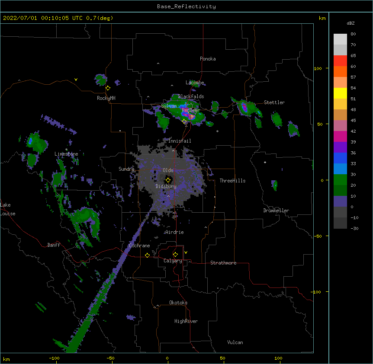Select the Sylvan label
Image resolution: width=373 pixels, height=364 pixels.
click(x=169, y=106)
